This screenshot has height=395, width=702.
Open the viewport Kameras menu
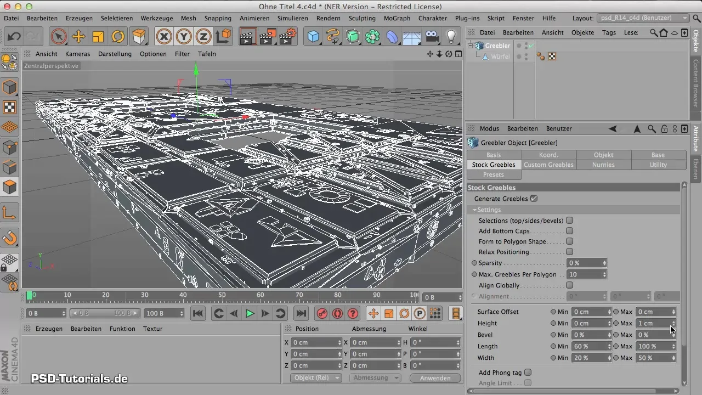(x=77, y=54)
